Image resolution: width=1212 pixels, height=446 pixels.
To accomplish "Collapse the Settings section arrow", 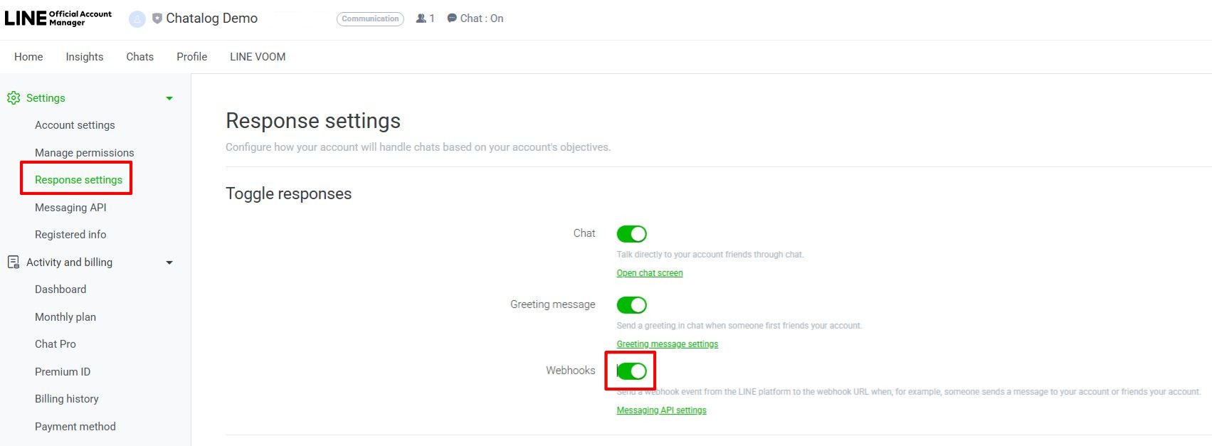I will click(x=169, y=99).
